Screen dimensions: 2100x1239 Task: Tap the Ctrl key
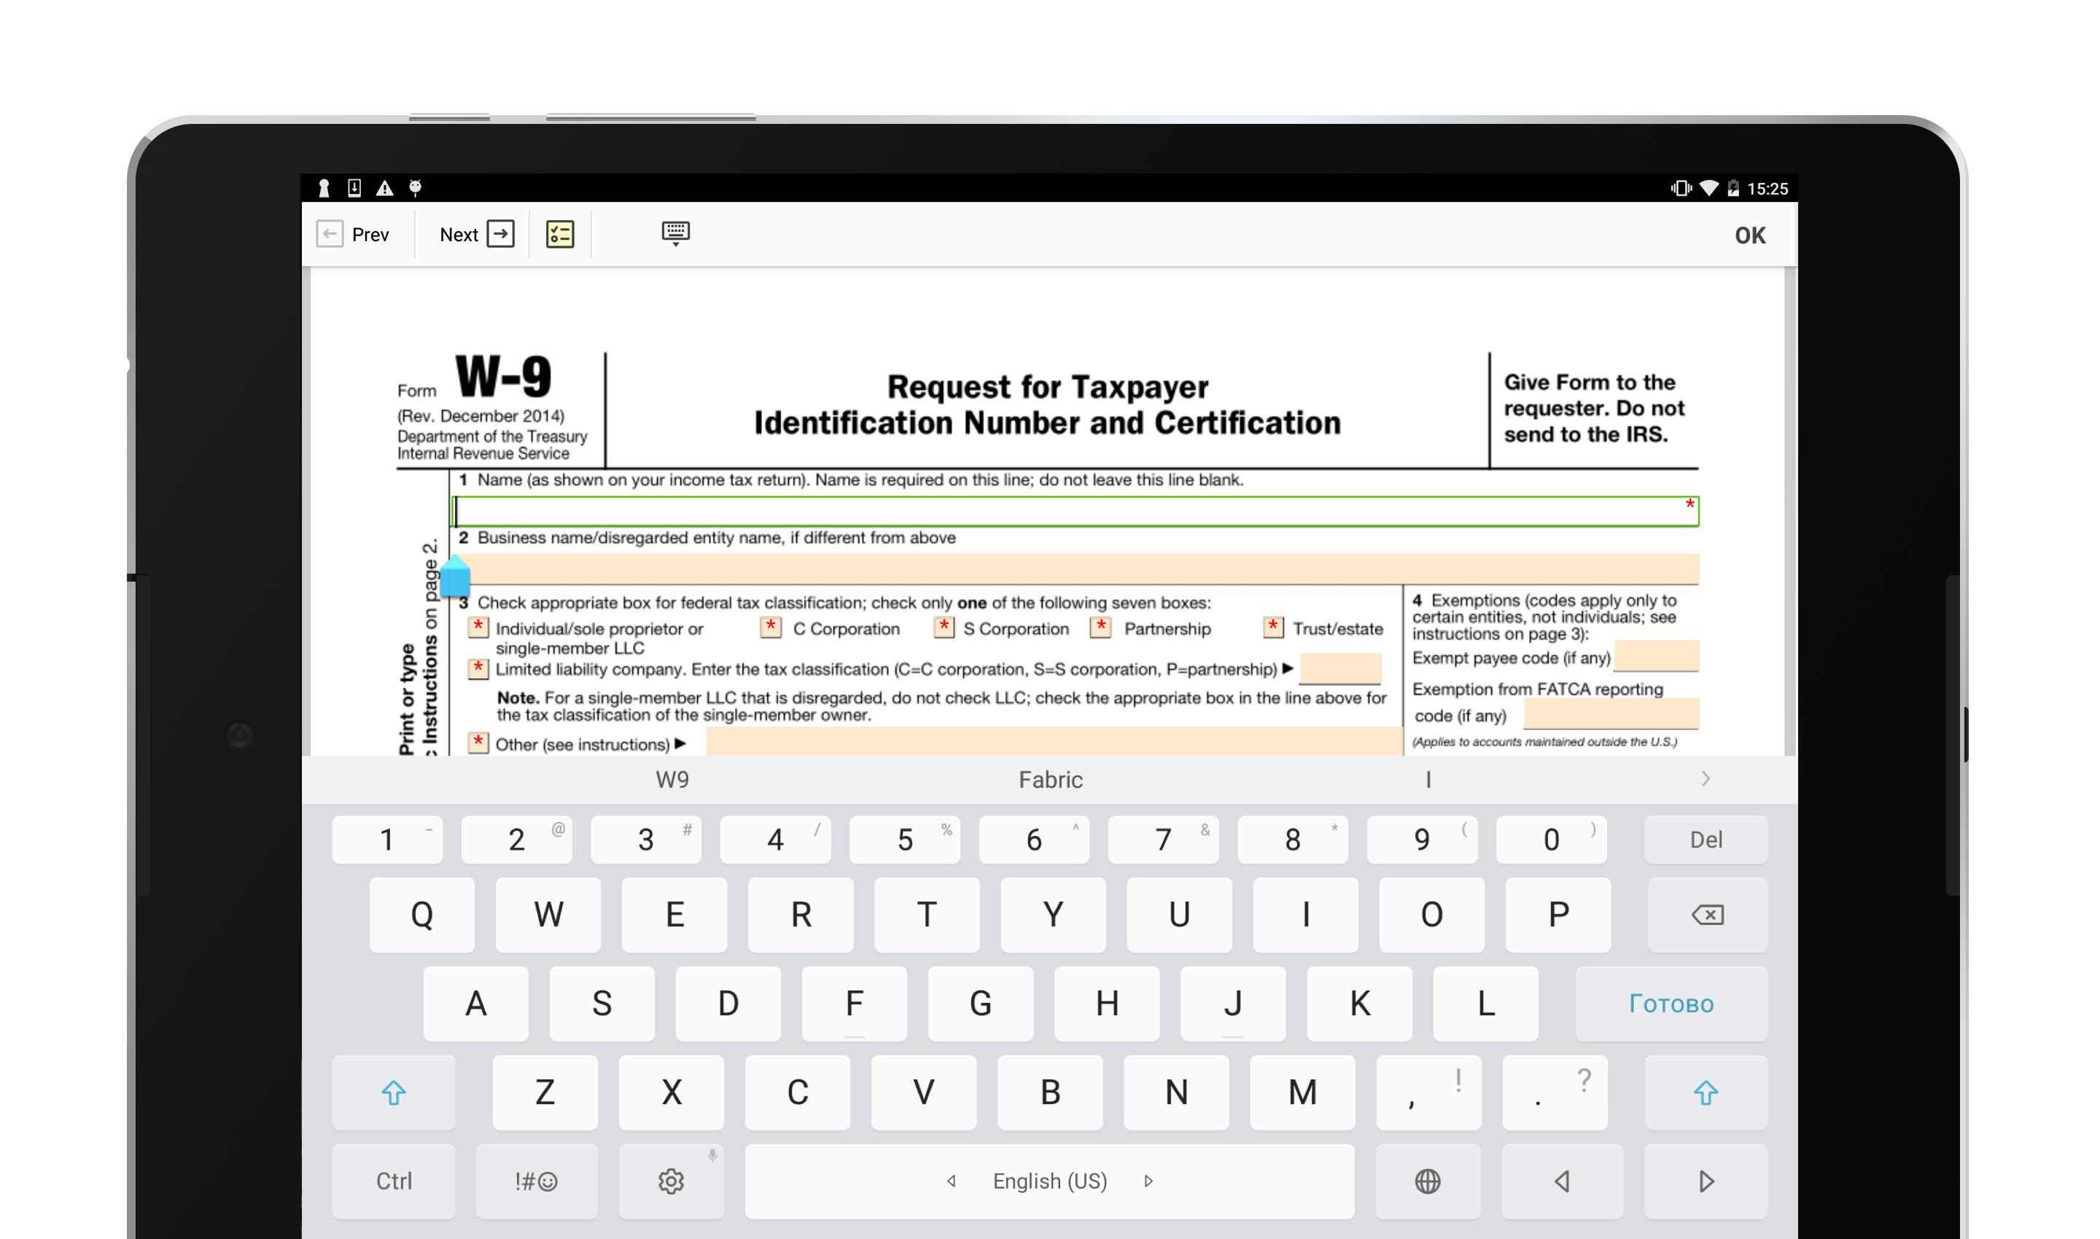(394, 1181)
